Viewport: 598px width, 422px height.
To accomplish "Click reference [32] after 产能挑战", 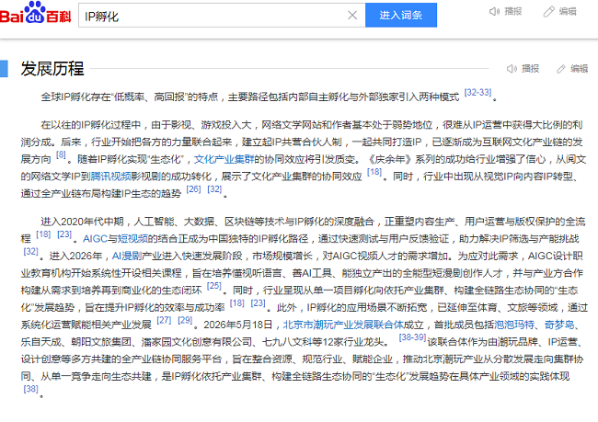I will pos(31,252).
